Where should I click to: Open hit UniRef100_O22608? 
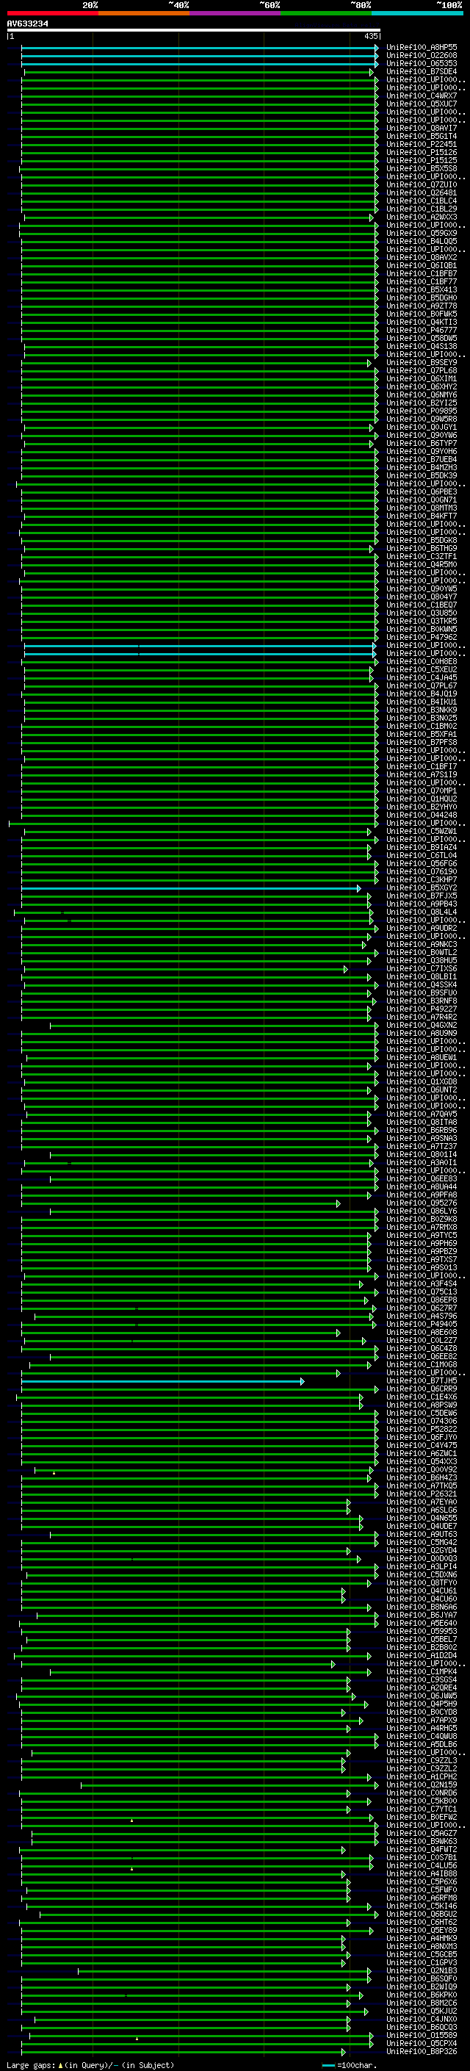(421, 56)
